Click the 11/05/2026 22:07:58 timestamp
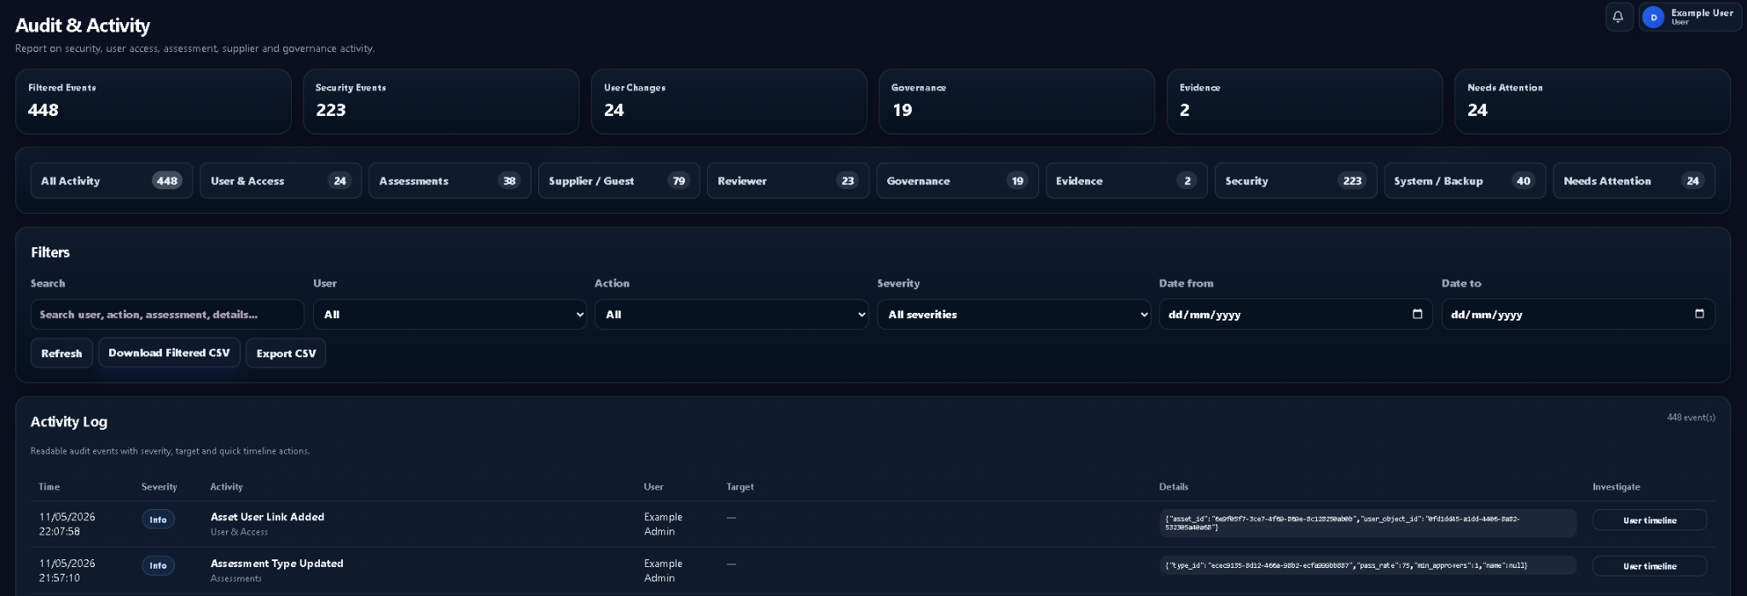This screenshot has width=1747, height=596. (67, 524)
